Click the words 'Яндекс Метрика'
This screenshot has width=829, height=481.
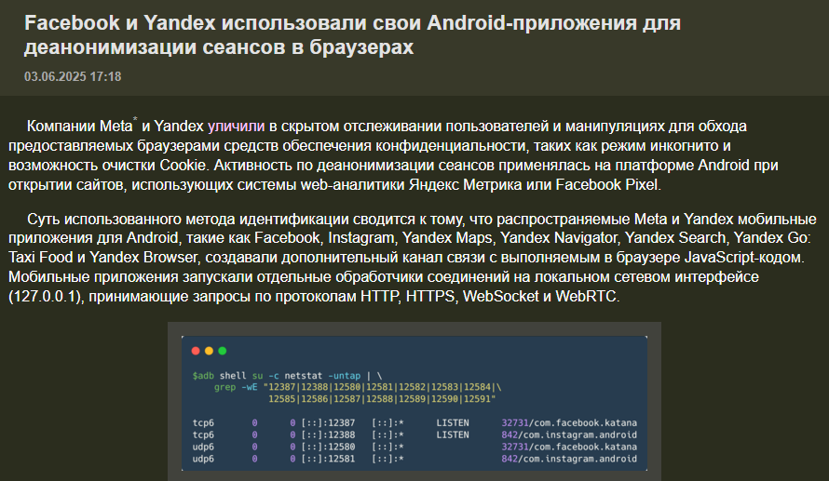tap(468, 185)
